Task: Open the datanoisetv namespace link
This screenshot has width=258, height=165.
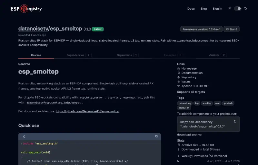Action: point(33,29)
